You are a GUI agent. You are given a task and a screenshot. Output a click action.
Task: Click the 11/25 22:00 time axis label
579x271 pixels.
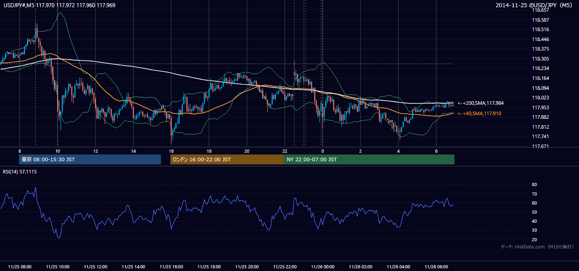(x=285, y=267)
